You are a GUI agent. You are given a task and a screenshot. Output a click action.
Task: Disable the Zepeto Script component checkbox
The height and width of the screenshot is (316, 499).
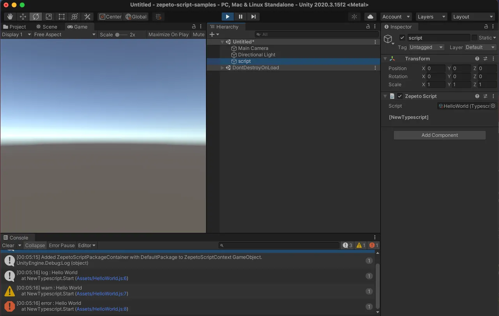(400, 96)
